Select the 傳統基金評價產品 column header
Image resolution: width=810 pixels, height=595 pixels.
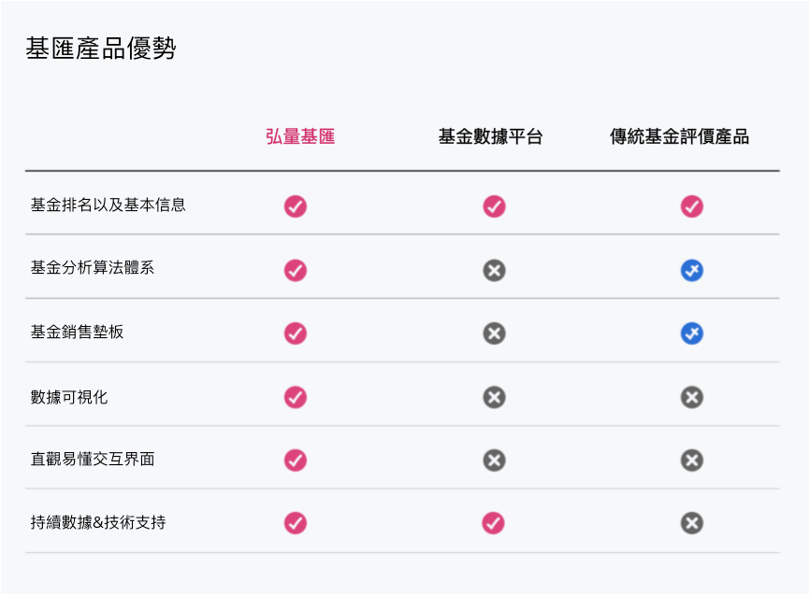679,136
